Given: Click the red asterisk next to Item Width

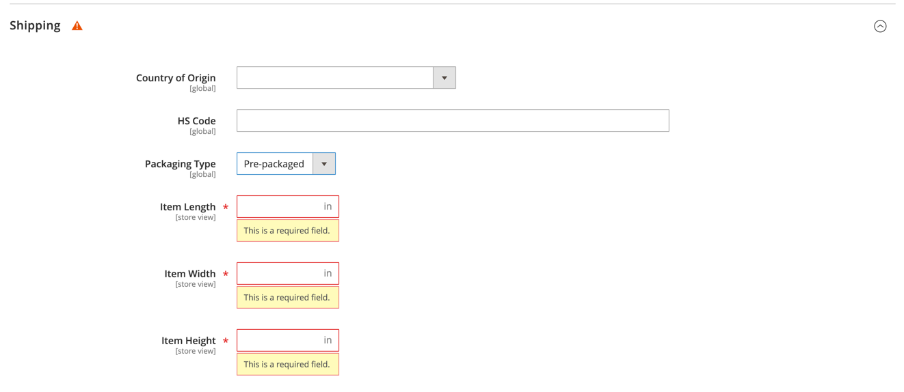Looking at the screenshot, I should pos(226,274).
